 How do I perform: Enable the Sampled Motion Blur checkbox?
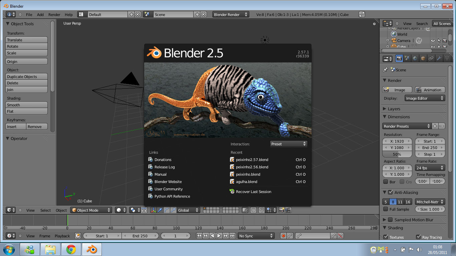pos(390,220)
